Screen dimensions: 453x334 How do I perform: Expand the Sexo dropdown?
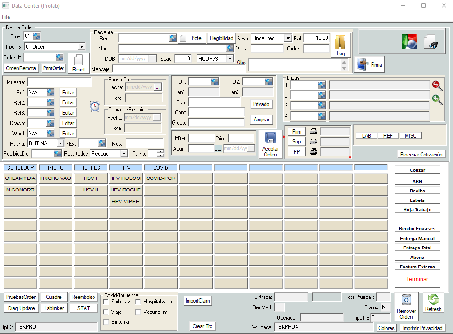click(x=287, y=39)
